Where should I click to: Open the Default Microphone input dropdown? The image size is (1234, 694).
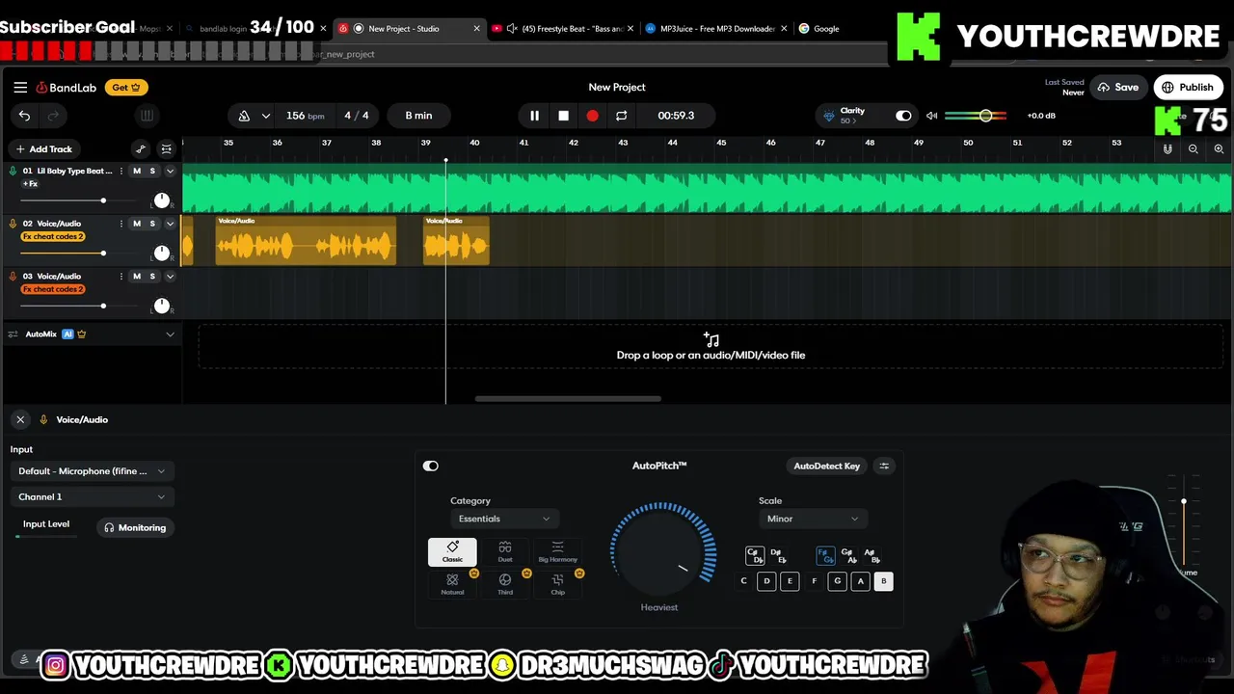coord(92,471)
